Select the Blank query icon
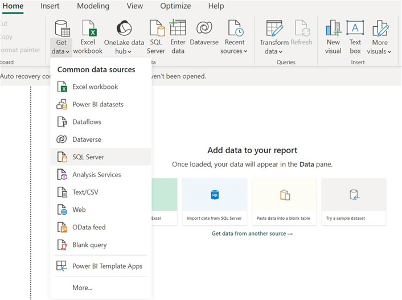Viewport: 402px width, 300px height. click(x=62, y=245)
